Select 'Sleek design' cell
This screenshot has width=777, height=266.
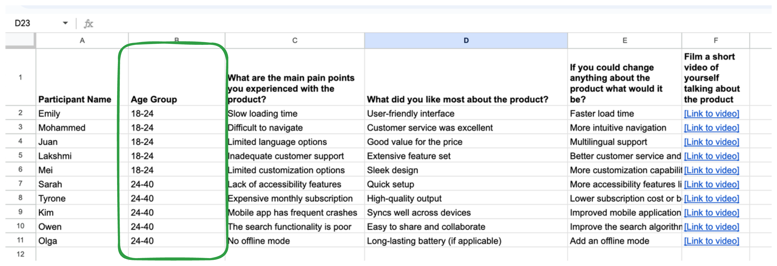466,169
